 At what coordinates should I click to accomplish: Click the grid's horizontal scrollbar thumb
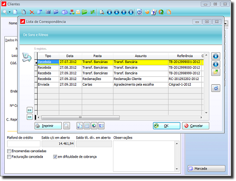pyautogui.click(x=80, y=118)
